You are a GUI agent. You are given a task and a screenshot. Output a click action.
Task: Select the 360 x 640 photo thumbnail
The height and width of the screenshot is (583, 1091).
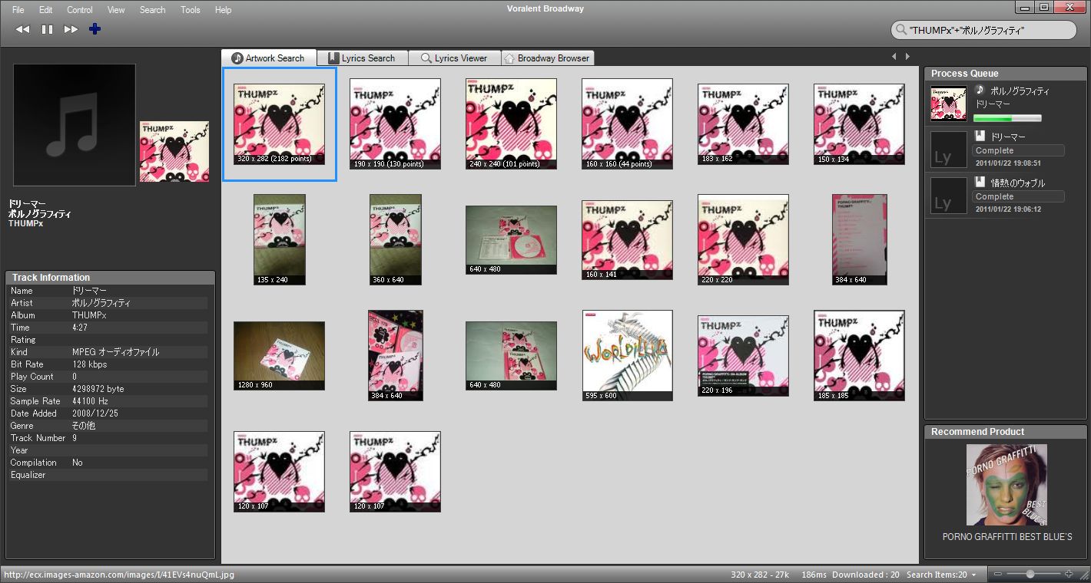click(396, 239)
